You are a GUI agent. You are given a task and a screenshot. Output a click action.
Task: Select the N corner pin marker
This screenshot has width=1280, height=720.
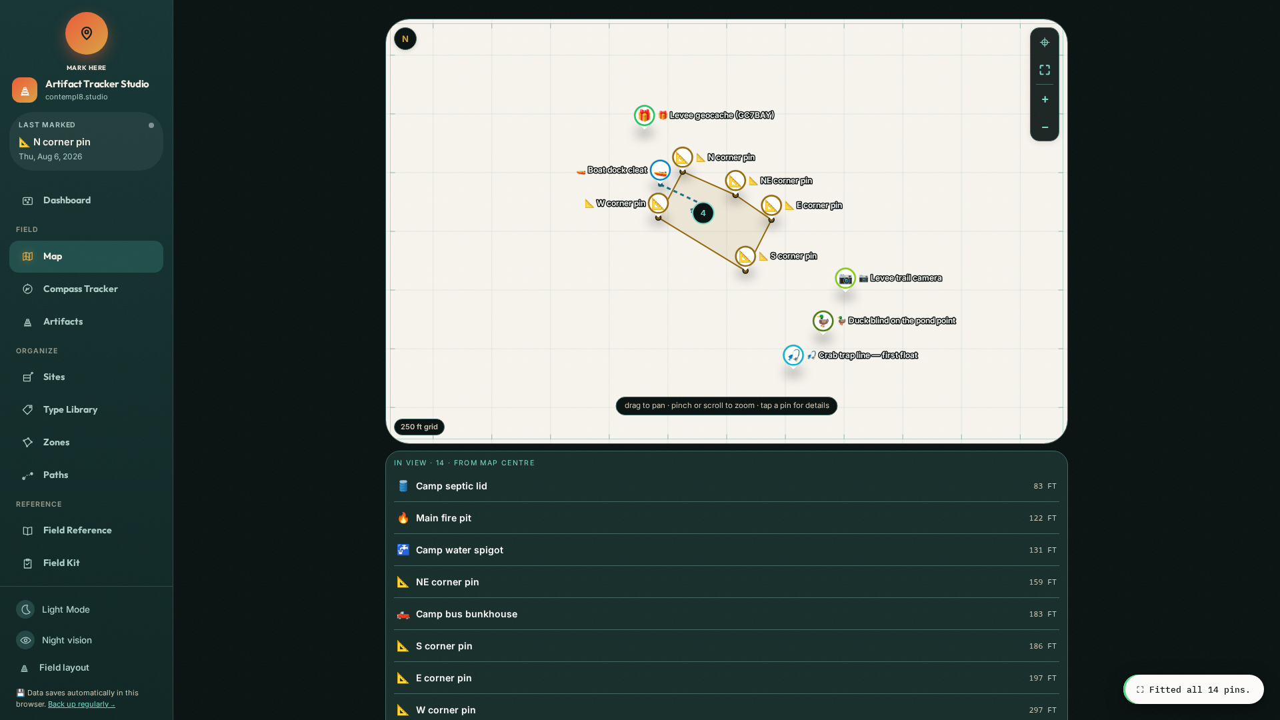(682, 157)
